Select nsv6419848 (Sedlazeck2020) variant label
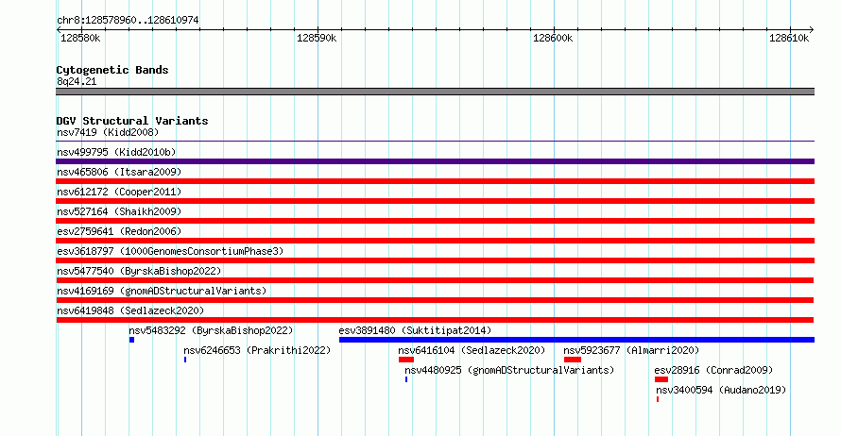The height and width of the screenshot is (436, 841). click(130, 310)
